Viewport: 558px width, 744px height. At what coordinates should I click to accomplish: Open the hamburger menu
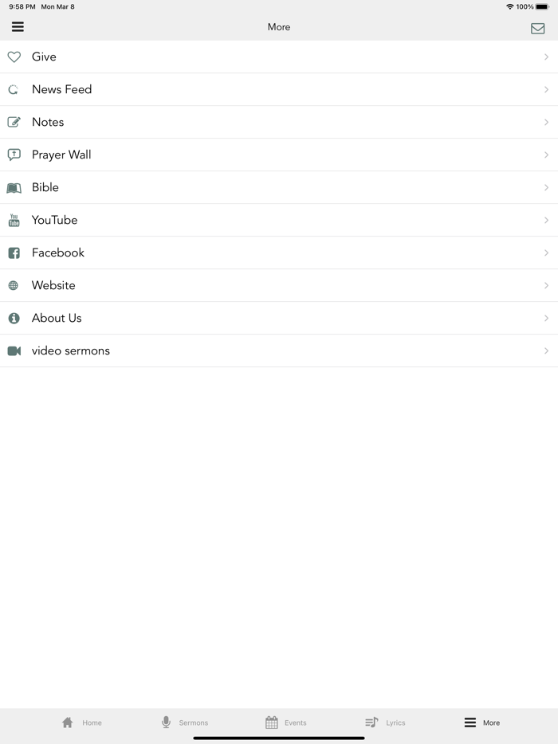coord(18,26)
